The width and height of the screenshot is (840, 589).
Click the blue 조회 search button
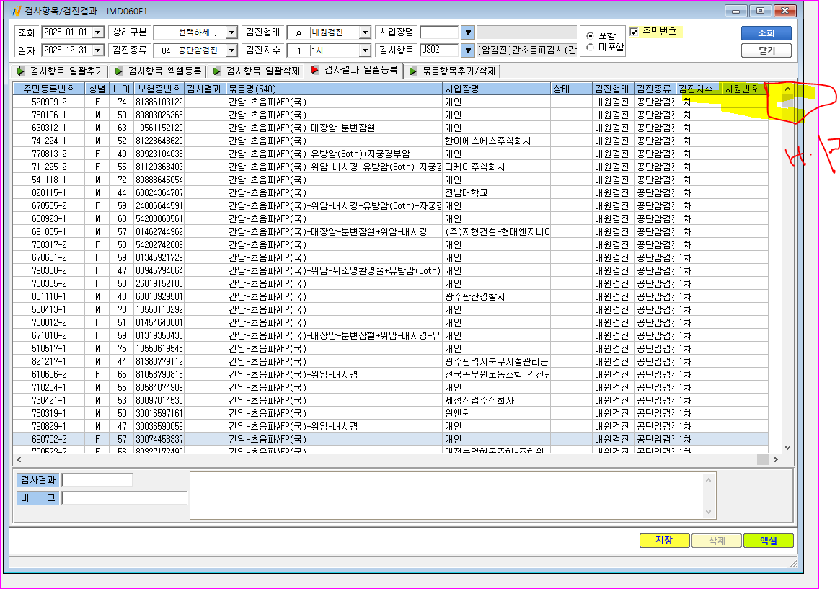pos(766,32)
